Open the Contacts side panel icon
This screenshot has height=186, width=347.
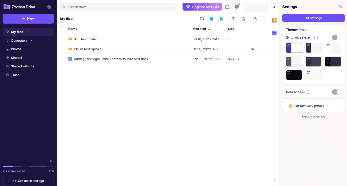click(274, 20)
